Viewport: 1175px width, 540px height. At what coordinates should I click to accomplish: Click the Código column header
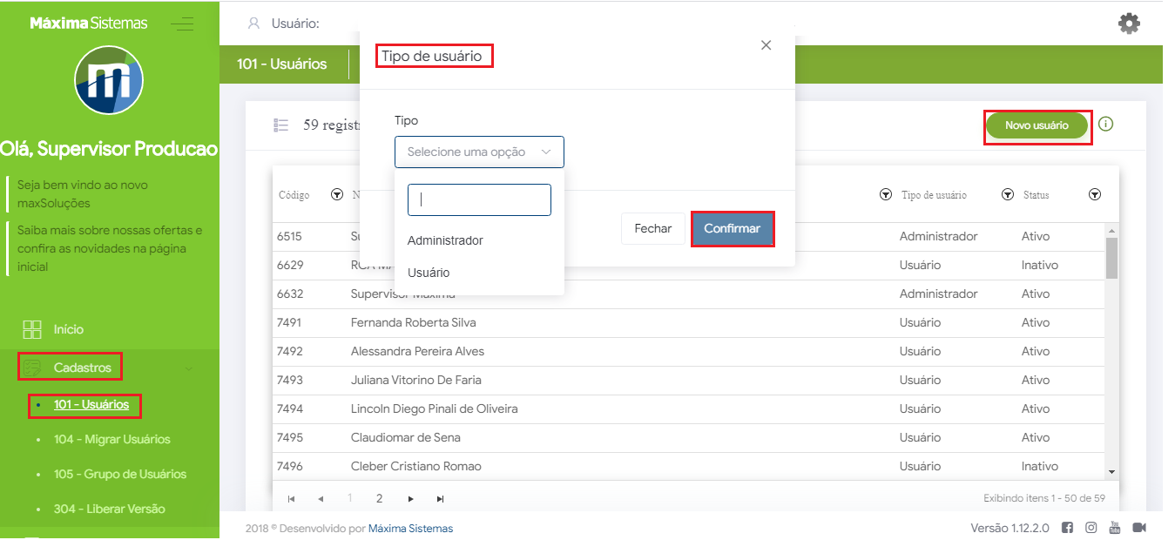coord(294,195)
